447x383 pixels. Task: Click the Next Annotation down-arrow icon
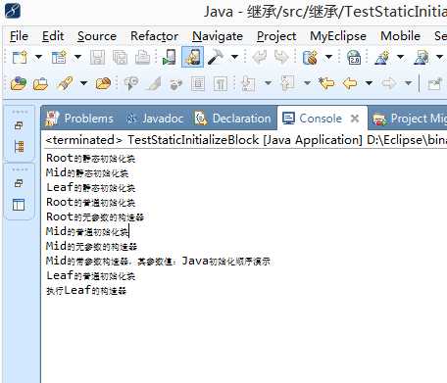coord(248,83)
